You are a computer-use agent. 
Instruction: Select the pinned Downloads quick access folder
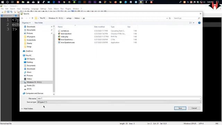[31, 27]
